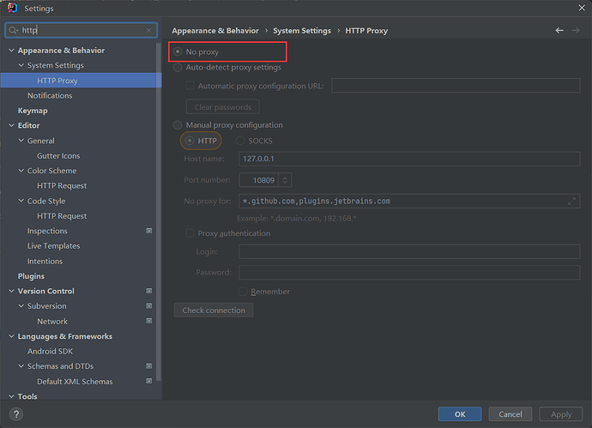This screenshot has height=428, width=592.
Task: Click the Automatic proxy configuration URL field
Action: [456, 85]
